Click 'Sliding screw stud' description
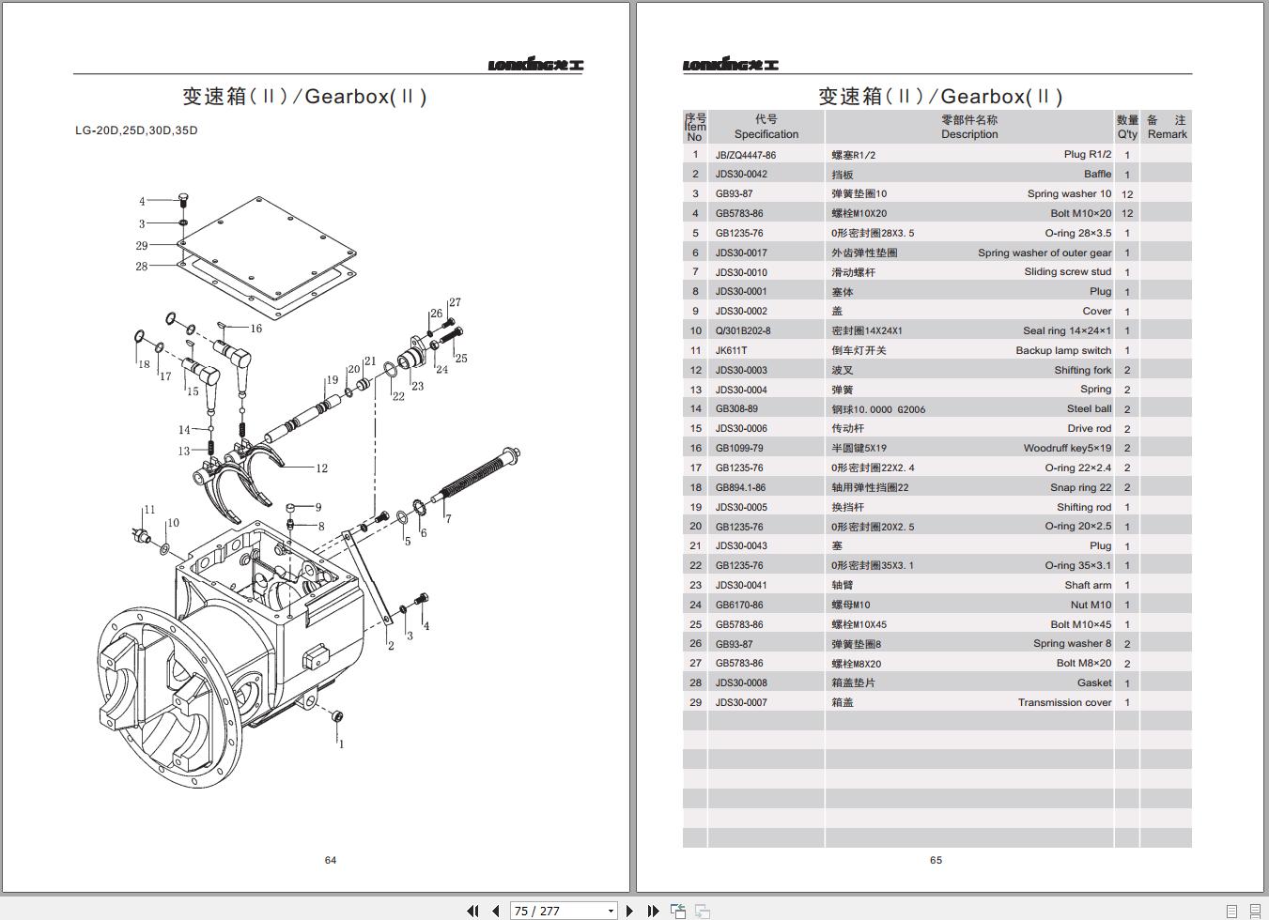The image size is (1269, 920). [1068, 271]
